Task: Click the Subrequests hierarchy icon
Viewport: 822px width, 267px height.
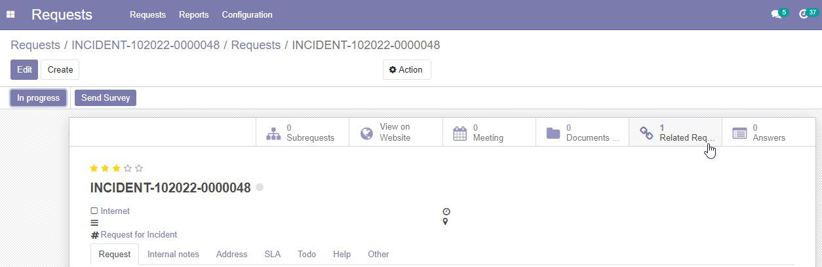Action: pos(273,133)
